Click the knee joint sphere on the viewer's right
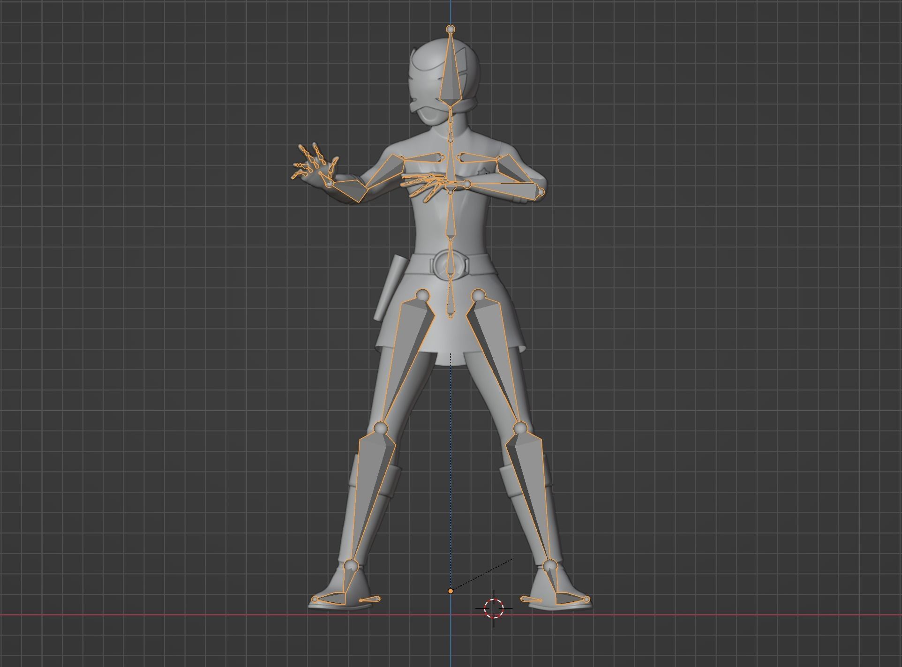This screenshot has height=667, width=902. point(520,427)
